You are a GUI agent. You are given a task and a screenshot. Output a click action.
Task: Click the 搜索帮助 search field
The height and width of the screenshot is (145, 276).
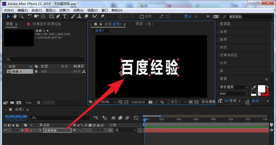point(247,17)
